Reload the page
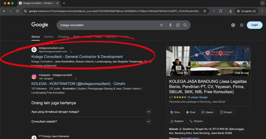 [x=17, y=11]
